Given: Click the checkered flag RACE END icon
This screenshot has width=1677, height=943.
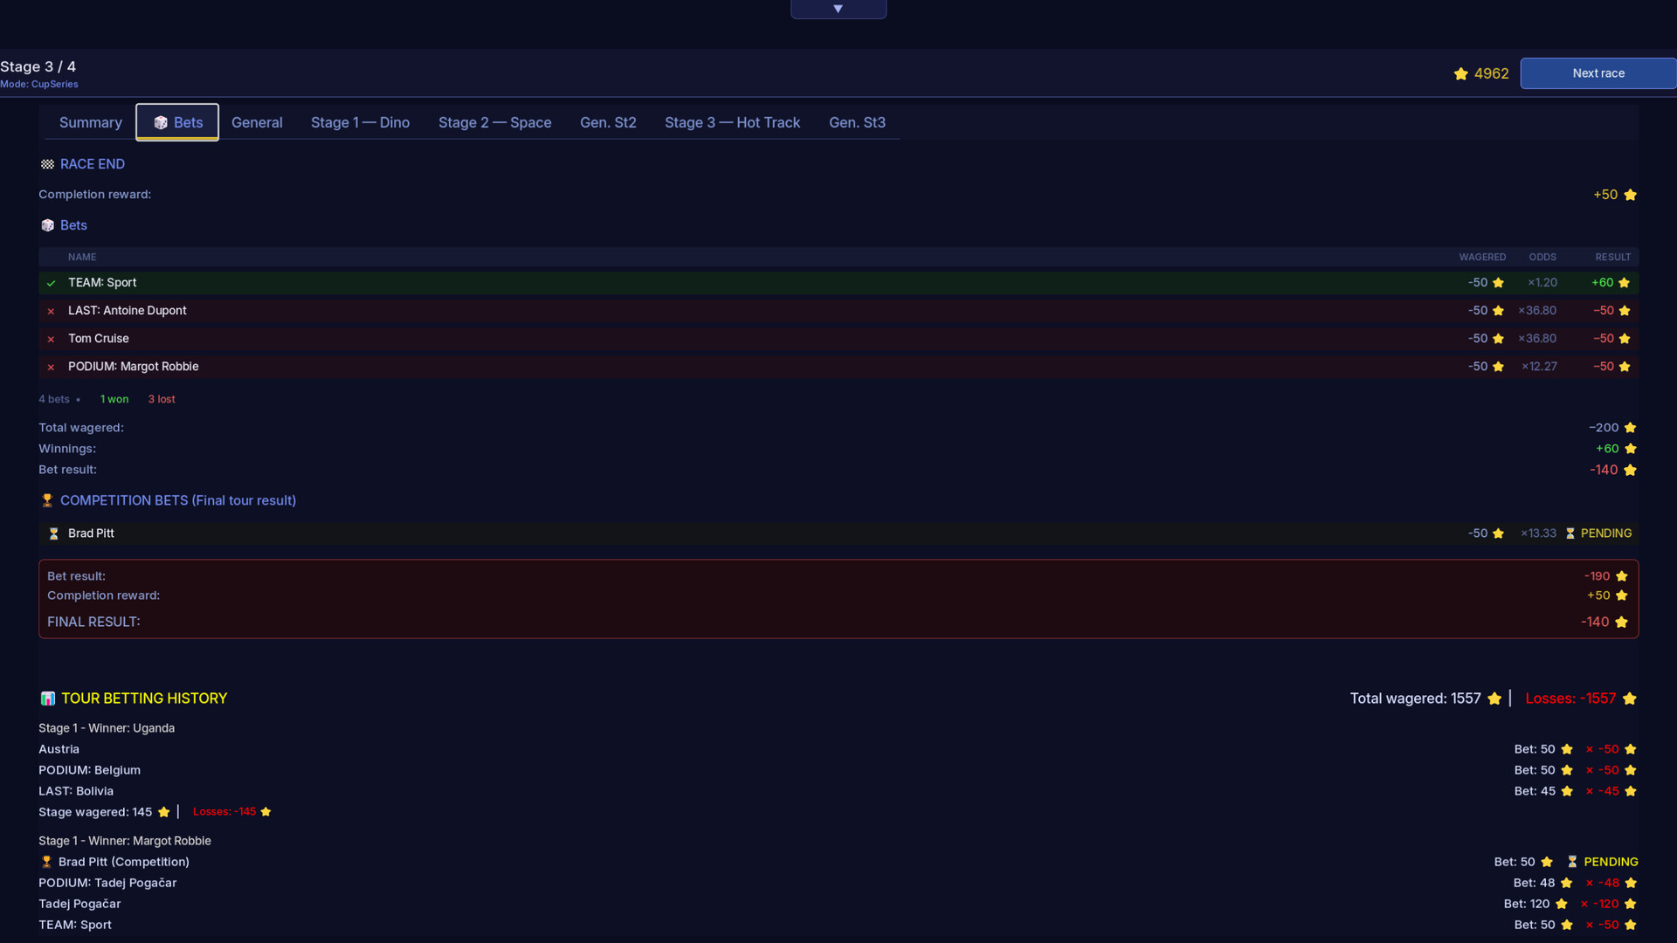Looking at the screenshot, I should pos(47,164).
